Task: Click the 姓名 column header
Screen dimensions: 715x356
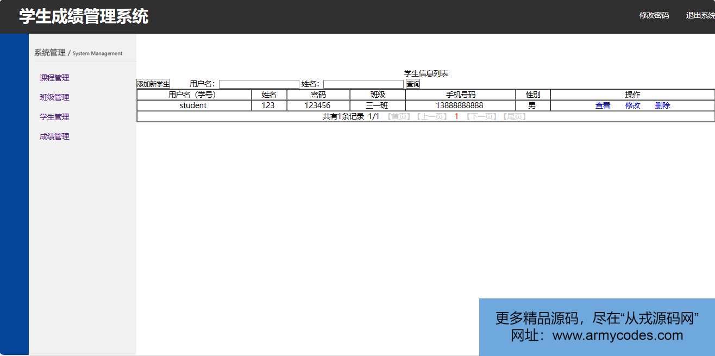Action: 269,95
